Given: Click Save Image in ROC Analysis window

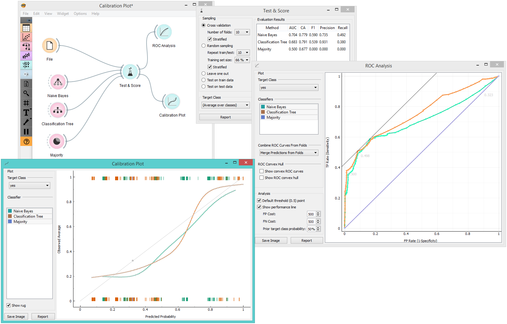Looking at the screenshot, I should click(x=271, y=241).
